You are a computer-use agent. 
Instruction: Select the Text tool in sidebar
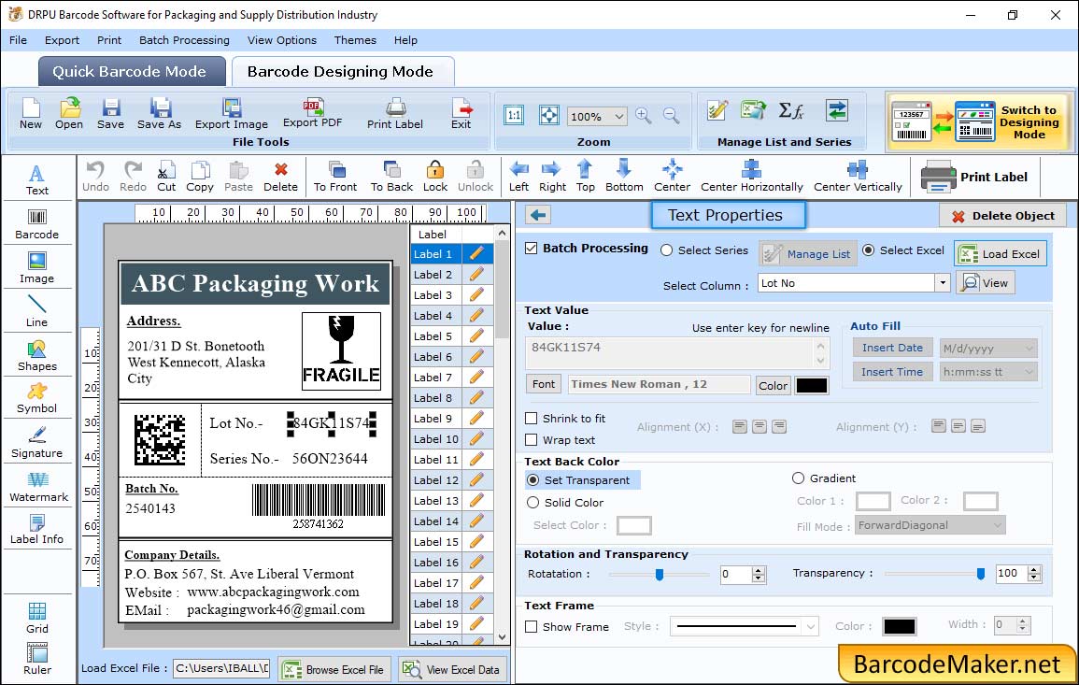(37, 180)
